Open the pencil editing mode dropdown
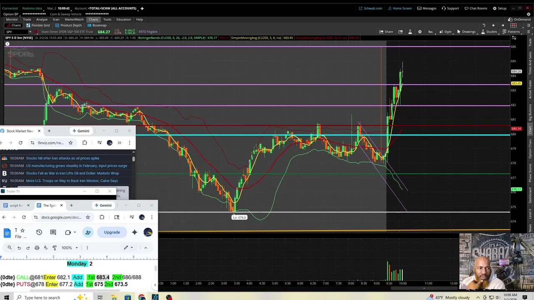The width and height of the screenshot is (534, 300). point(128,248)
